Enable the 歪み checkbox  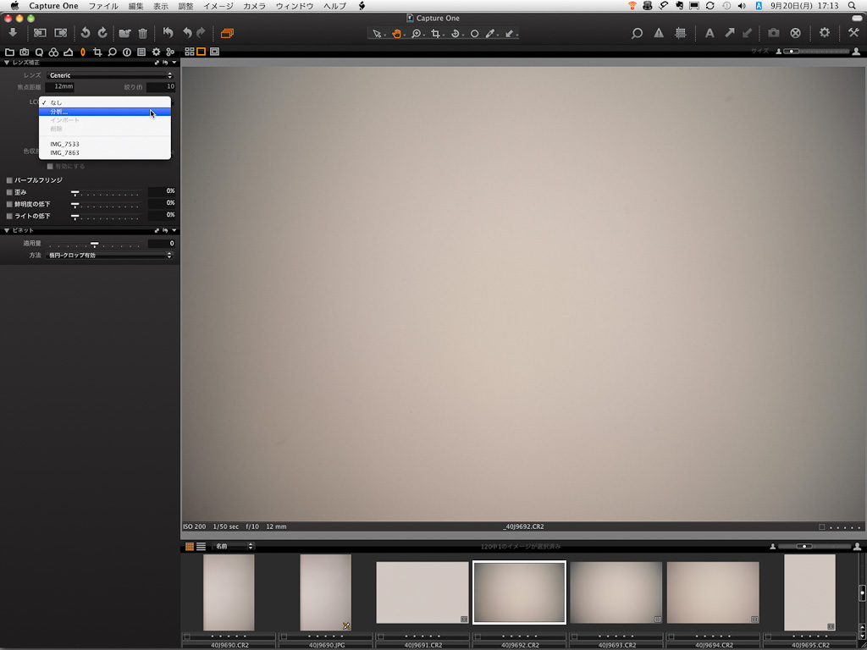(10, 192)
